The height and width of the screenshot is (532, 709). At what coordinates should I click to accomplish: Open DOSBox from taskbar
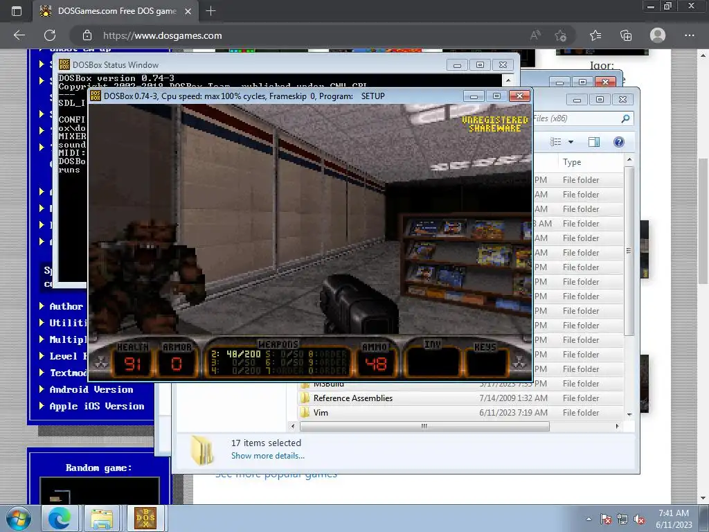pyautogui.click(x=145, y=518)
